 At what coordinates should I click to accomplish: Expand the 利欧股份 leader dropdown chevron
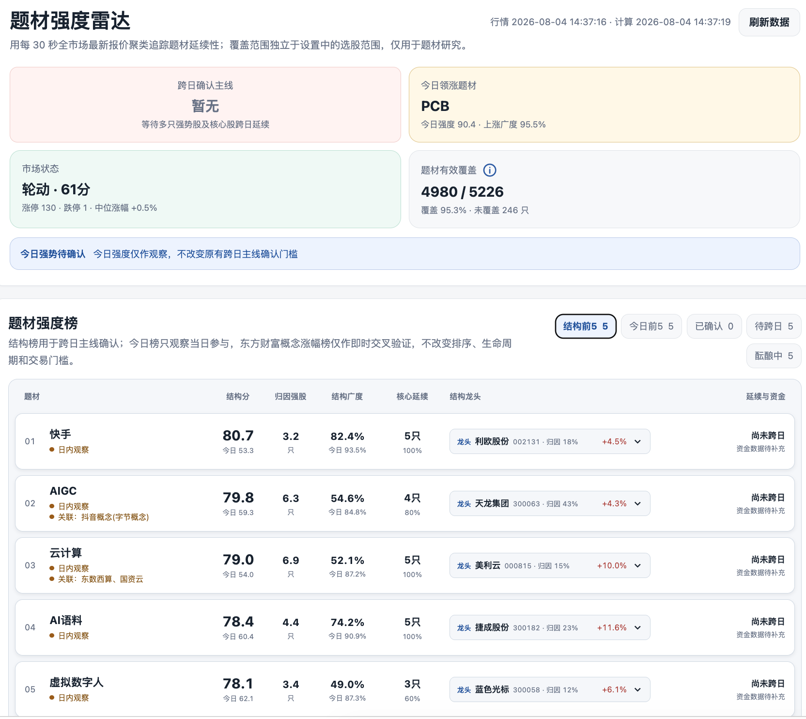[638, 442]
